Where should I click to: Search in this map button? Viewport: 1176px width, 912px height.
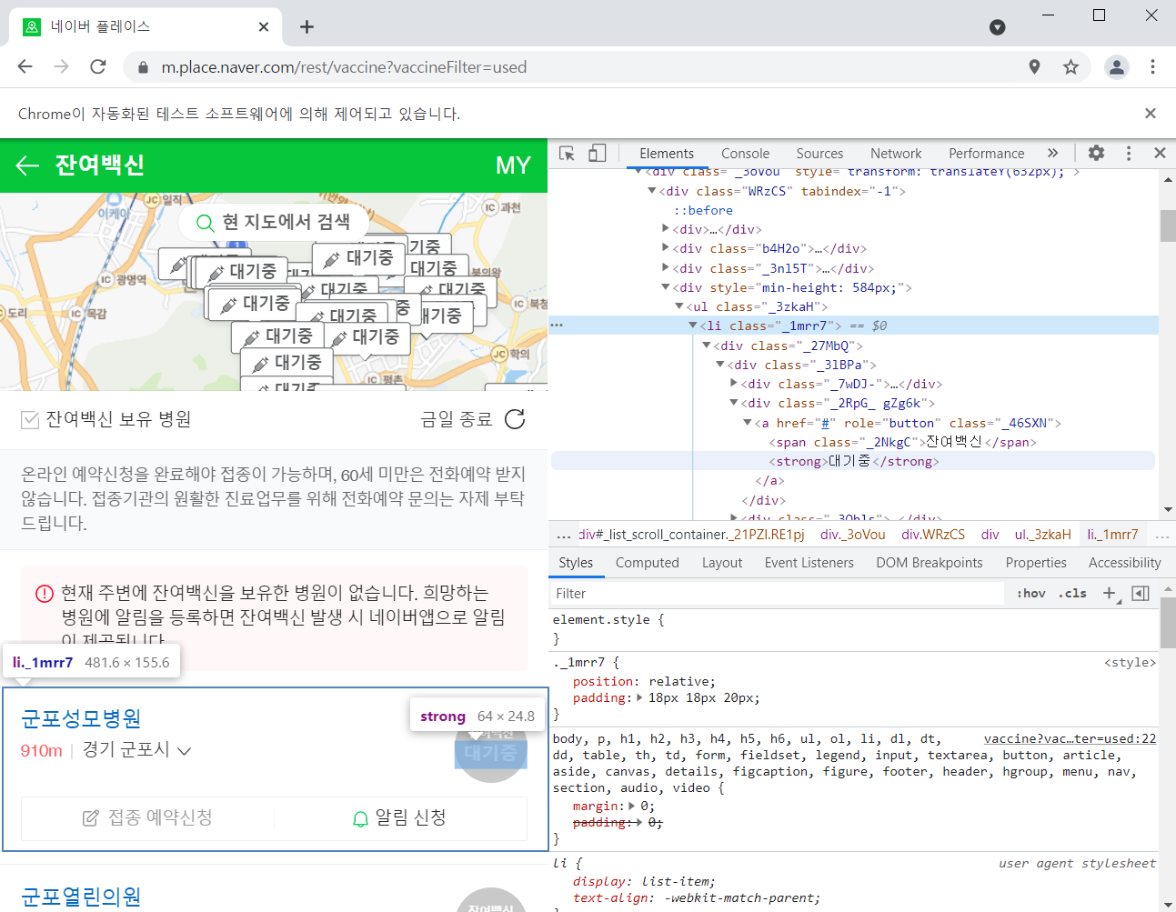click(274, 222)
